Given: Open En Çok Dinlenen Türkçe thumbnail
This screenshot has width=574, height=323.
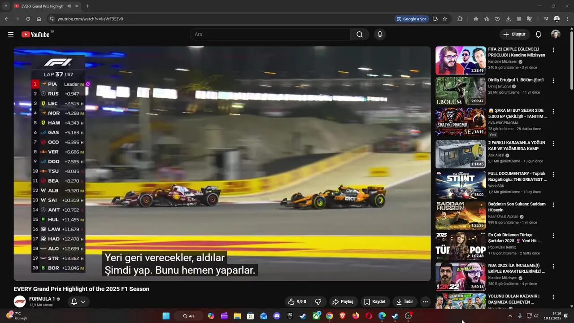Looking at the screenshot, I should 461,246.
